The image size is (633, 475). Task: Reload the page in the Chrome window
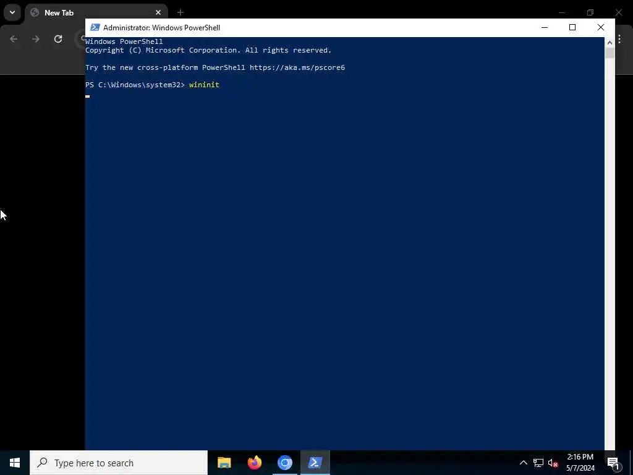[58, 39]
